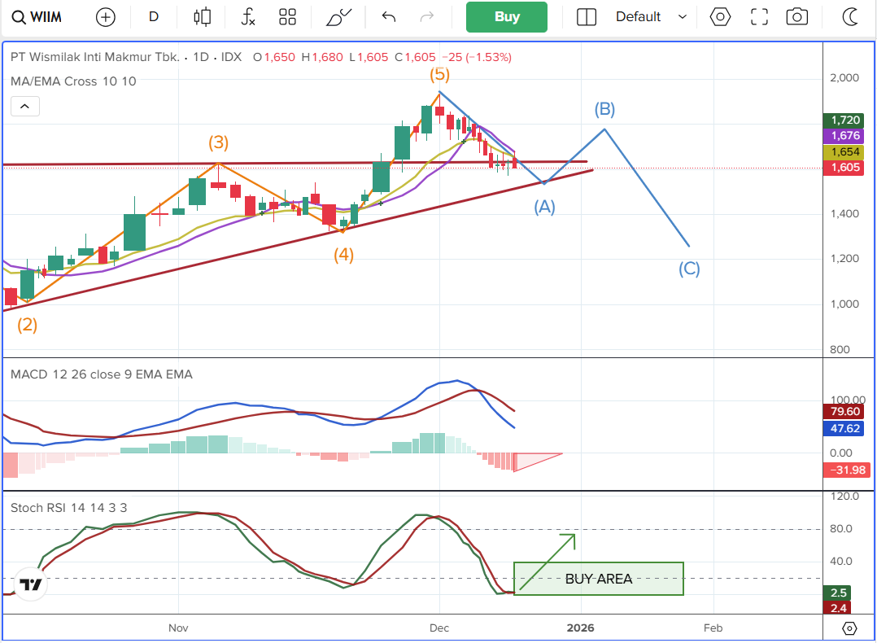Click the TradingView logo badge
877x643 pixels.
(x=30, y=584)
